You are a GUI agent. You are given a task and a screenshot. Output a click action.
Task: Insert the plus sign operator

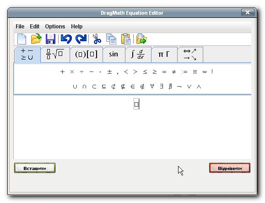pyautogui.click(x=62, y=72)
